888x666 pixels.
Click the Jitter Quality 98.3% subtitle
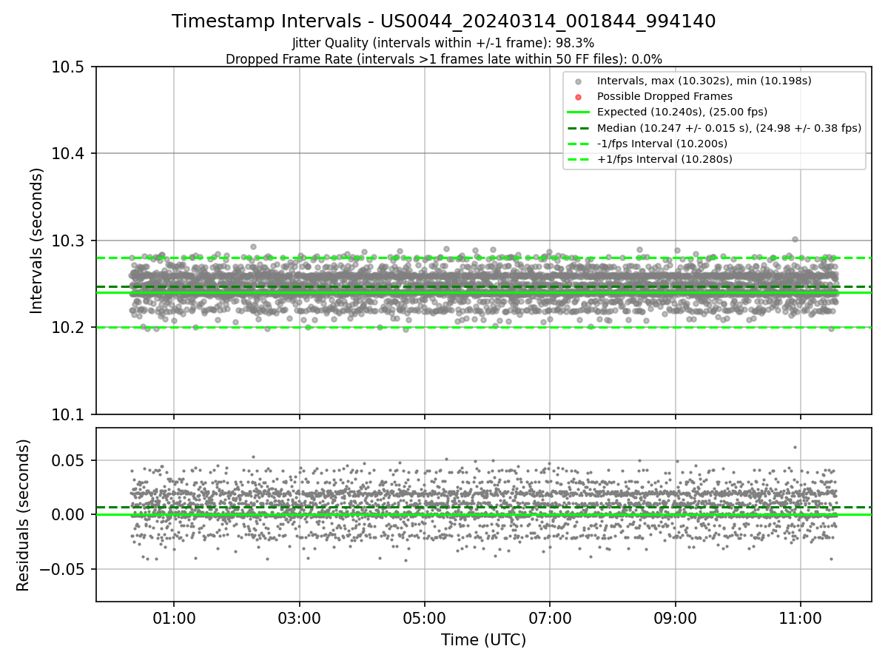pyautogui.click(x=443, y=43)
